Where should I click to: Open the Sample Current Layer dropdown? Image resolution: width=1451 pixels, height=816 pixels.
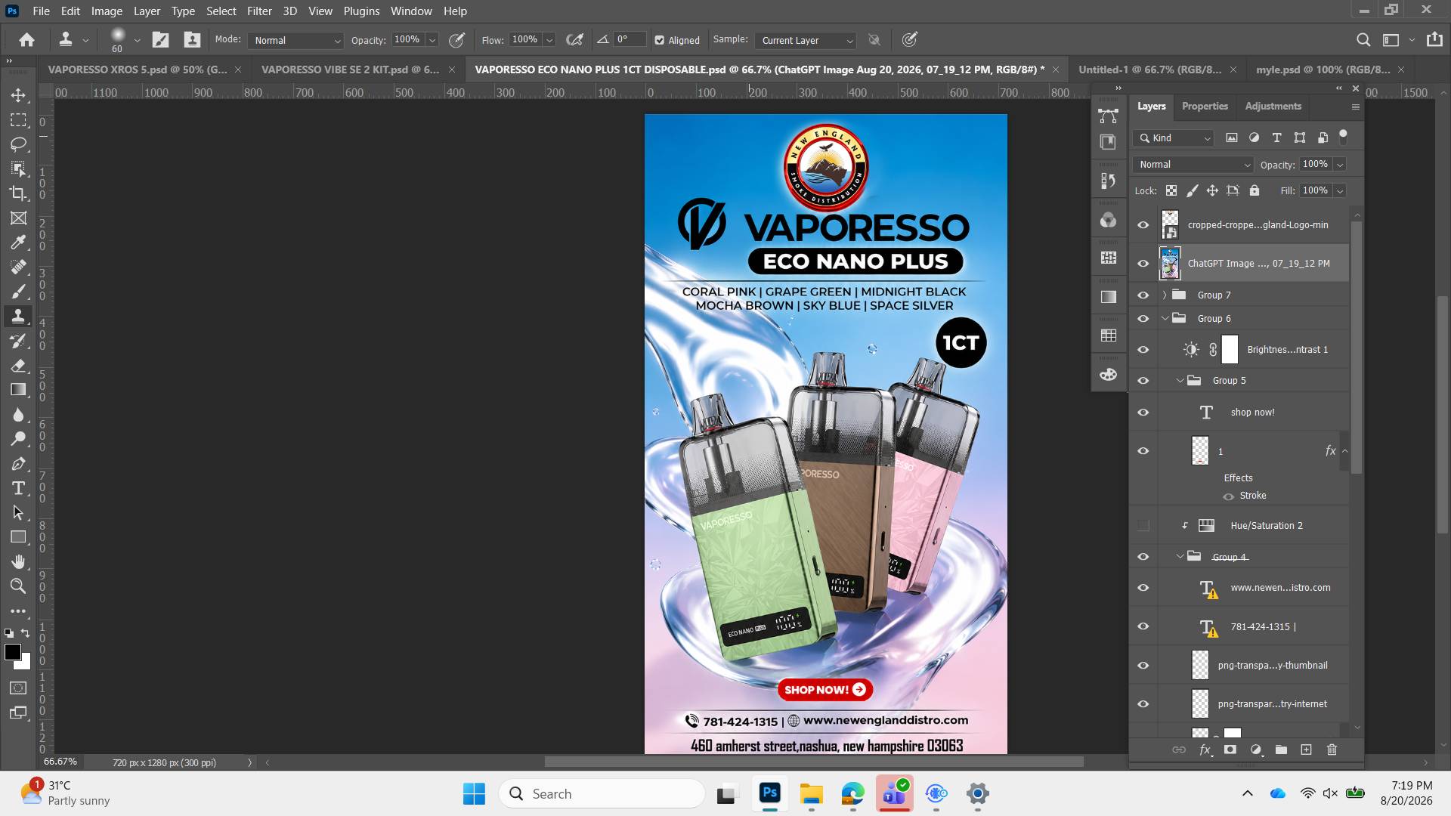[x=806, y=40]
